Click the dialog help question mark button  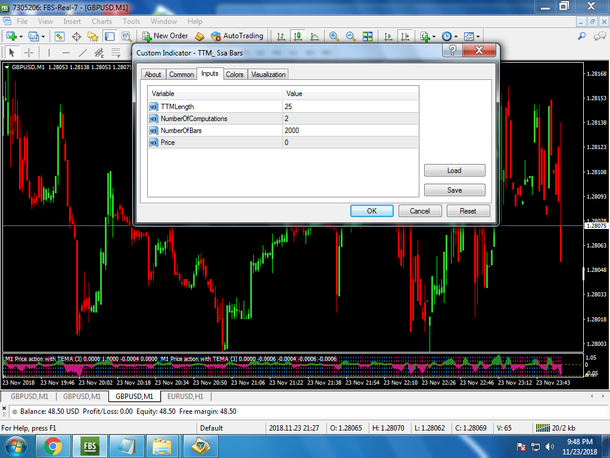pos(453,50)
